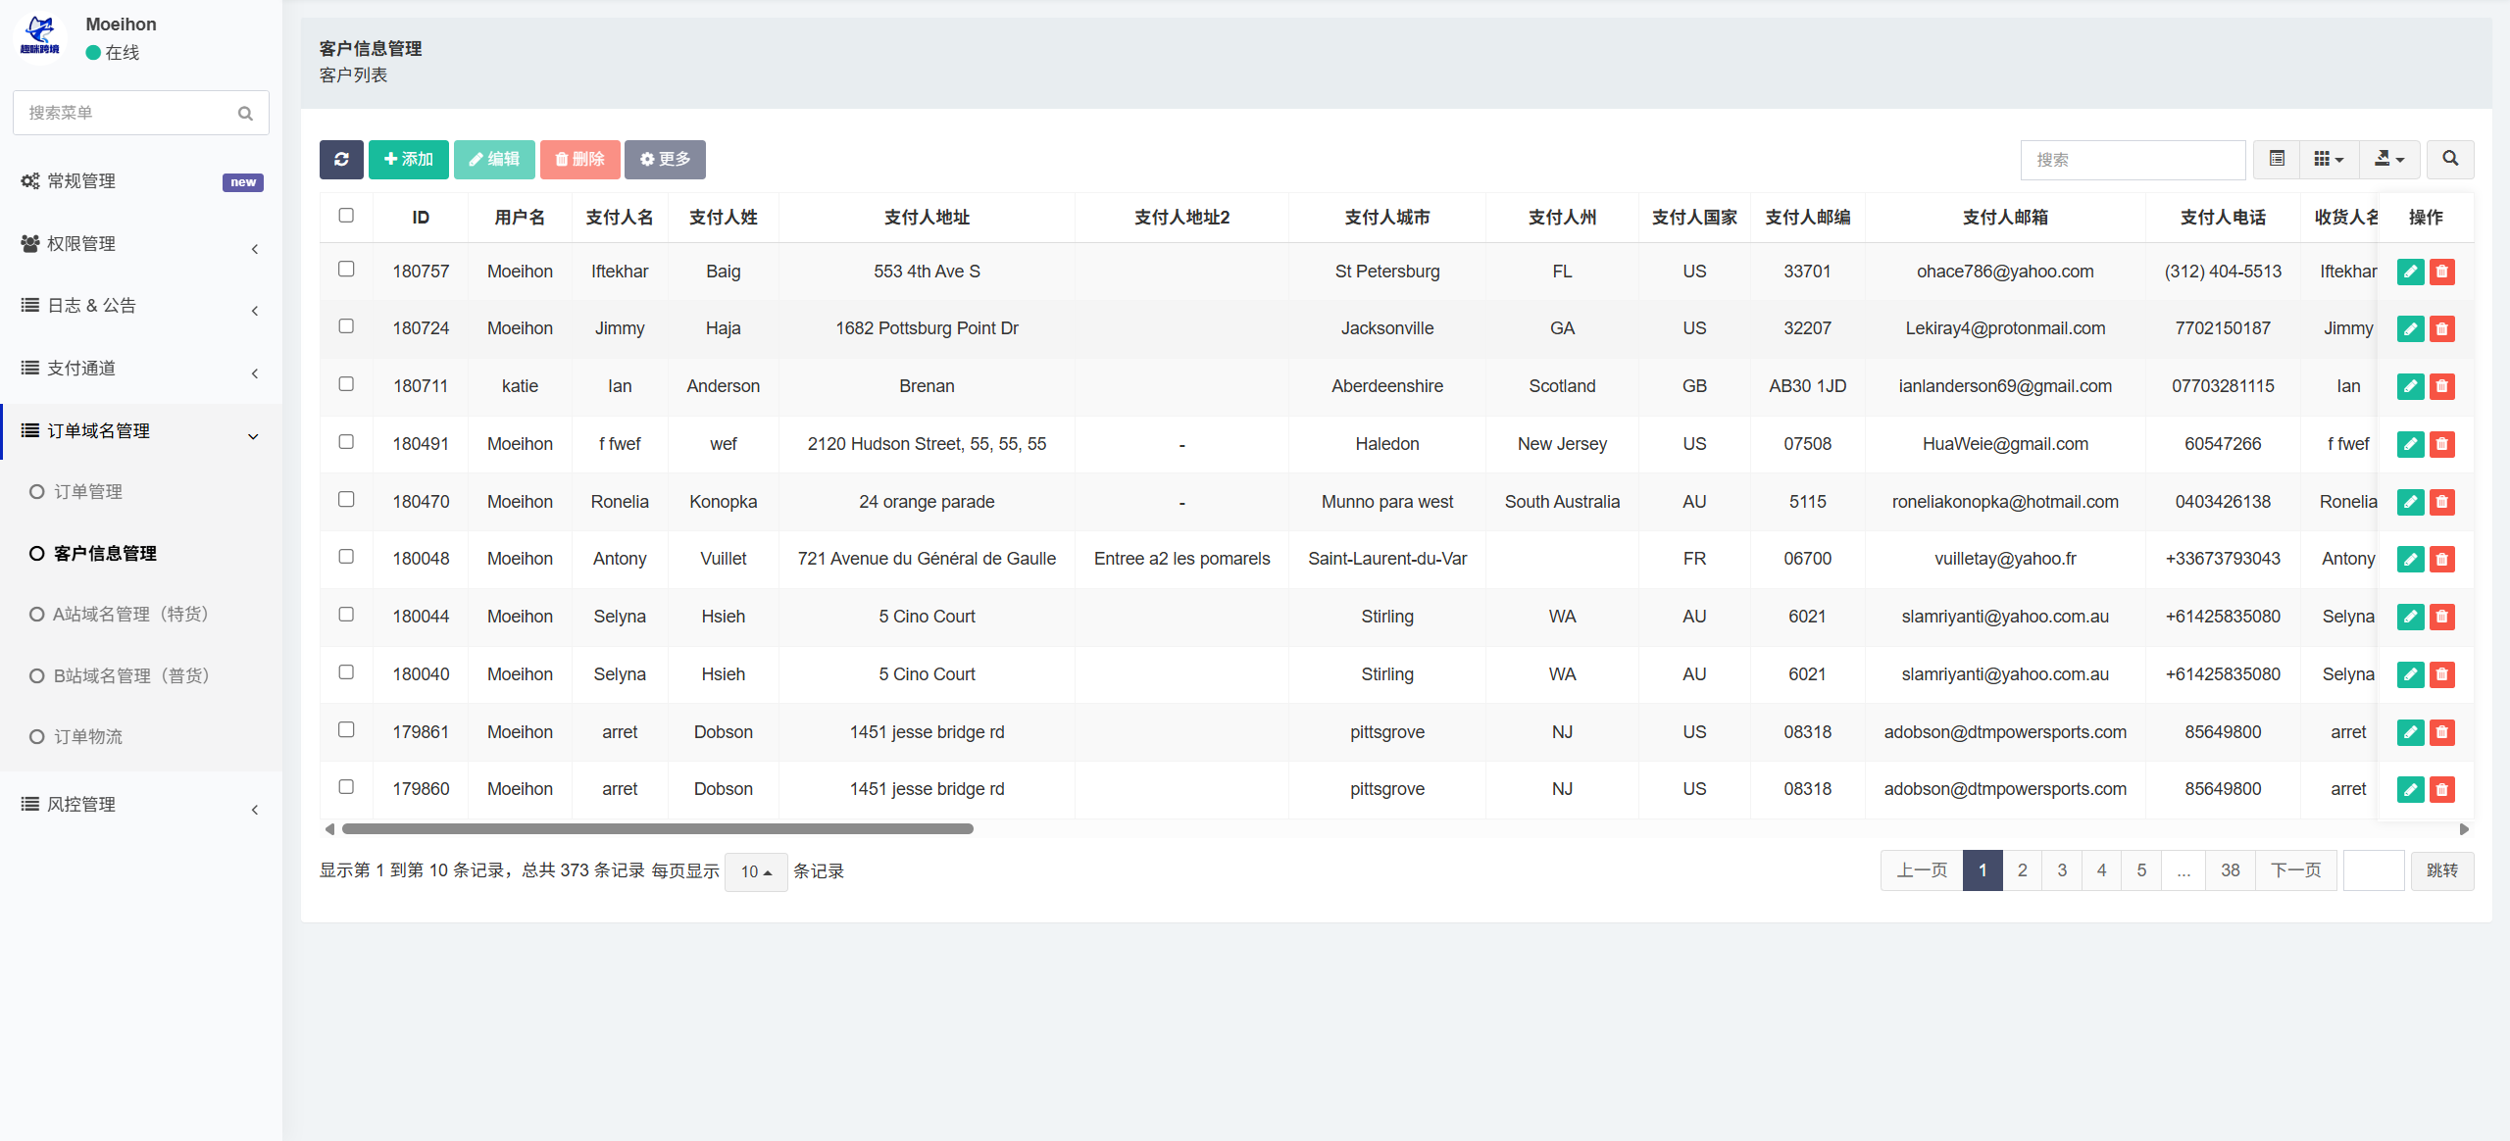Image resolution: width=2510 pixels, height=1141 pixels.
Task: Click the search menu magnifier icon in sidebar
Action: 245,114
